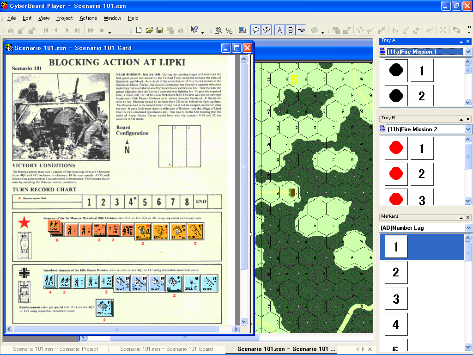473x355 pixels.
Task: Collapse the Tray B panel with the up arrow
Action: coord(461,119)
